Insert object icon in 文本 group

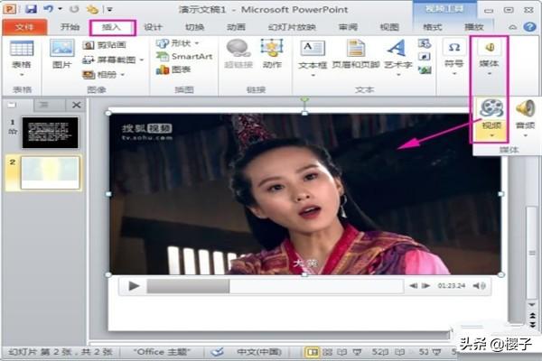(x=425, y=70)
